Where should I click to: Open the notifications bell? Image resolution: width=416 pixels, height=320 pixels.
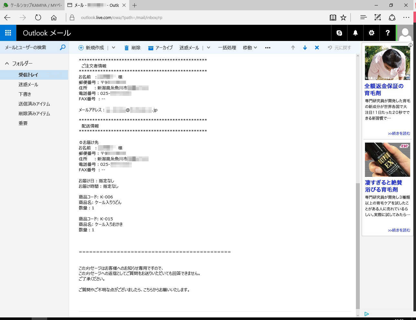[355, 33]
